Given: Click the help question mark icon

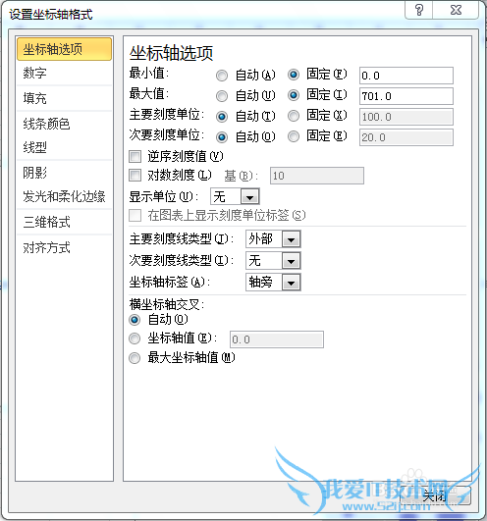Looking at the screenshot, I should click(x=419, y=10).
